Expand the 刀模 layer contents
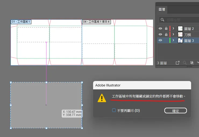 pyautogui.click(x=173, y=34)
